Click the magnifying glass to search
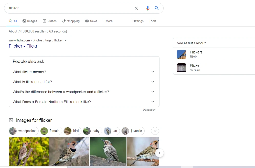The width and height of the screenshot is (255, 168). pyautogui.click(x=157, y=8)
